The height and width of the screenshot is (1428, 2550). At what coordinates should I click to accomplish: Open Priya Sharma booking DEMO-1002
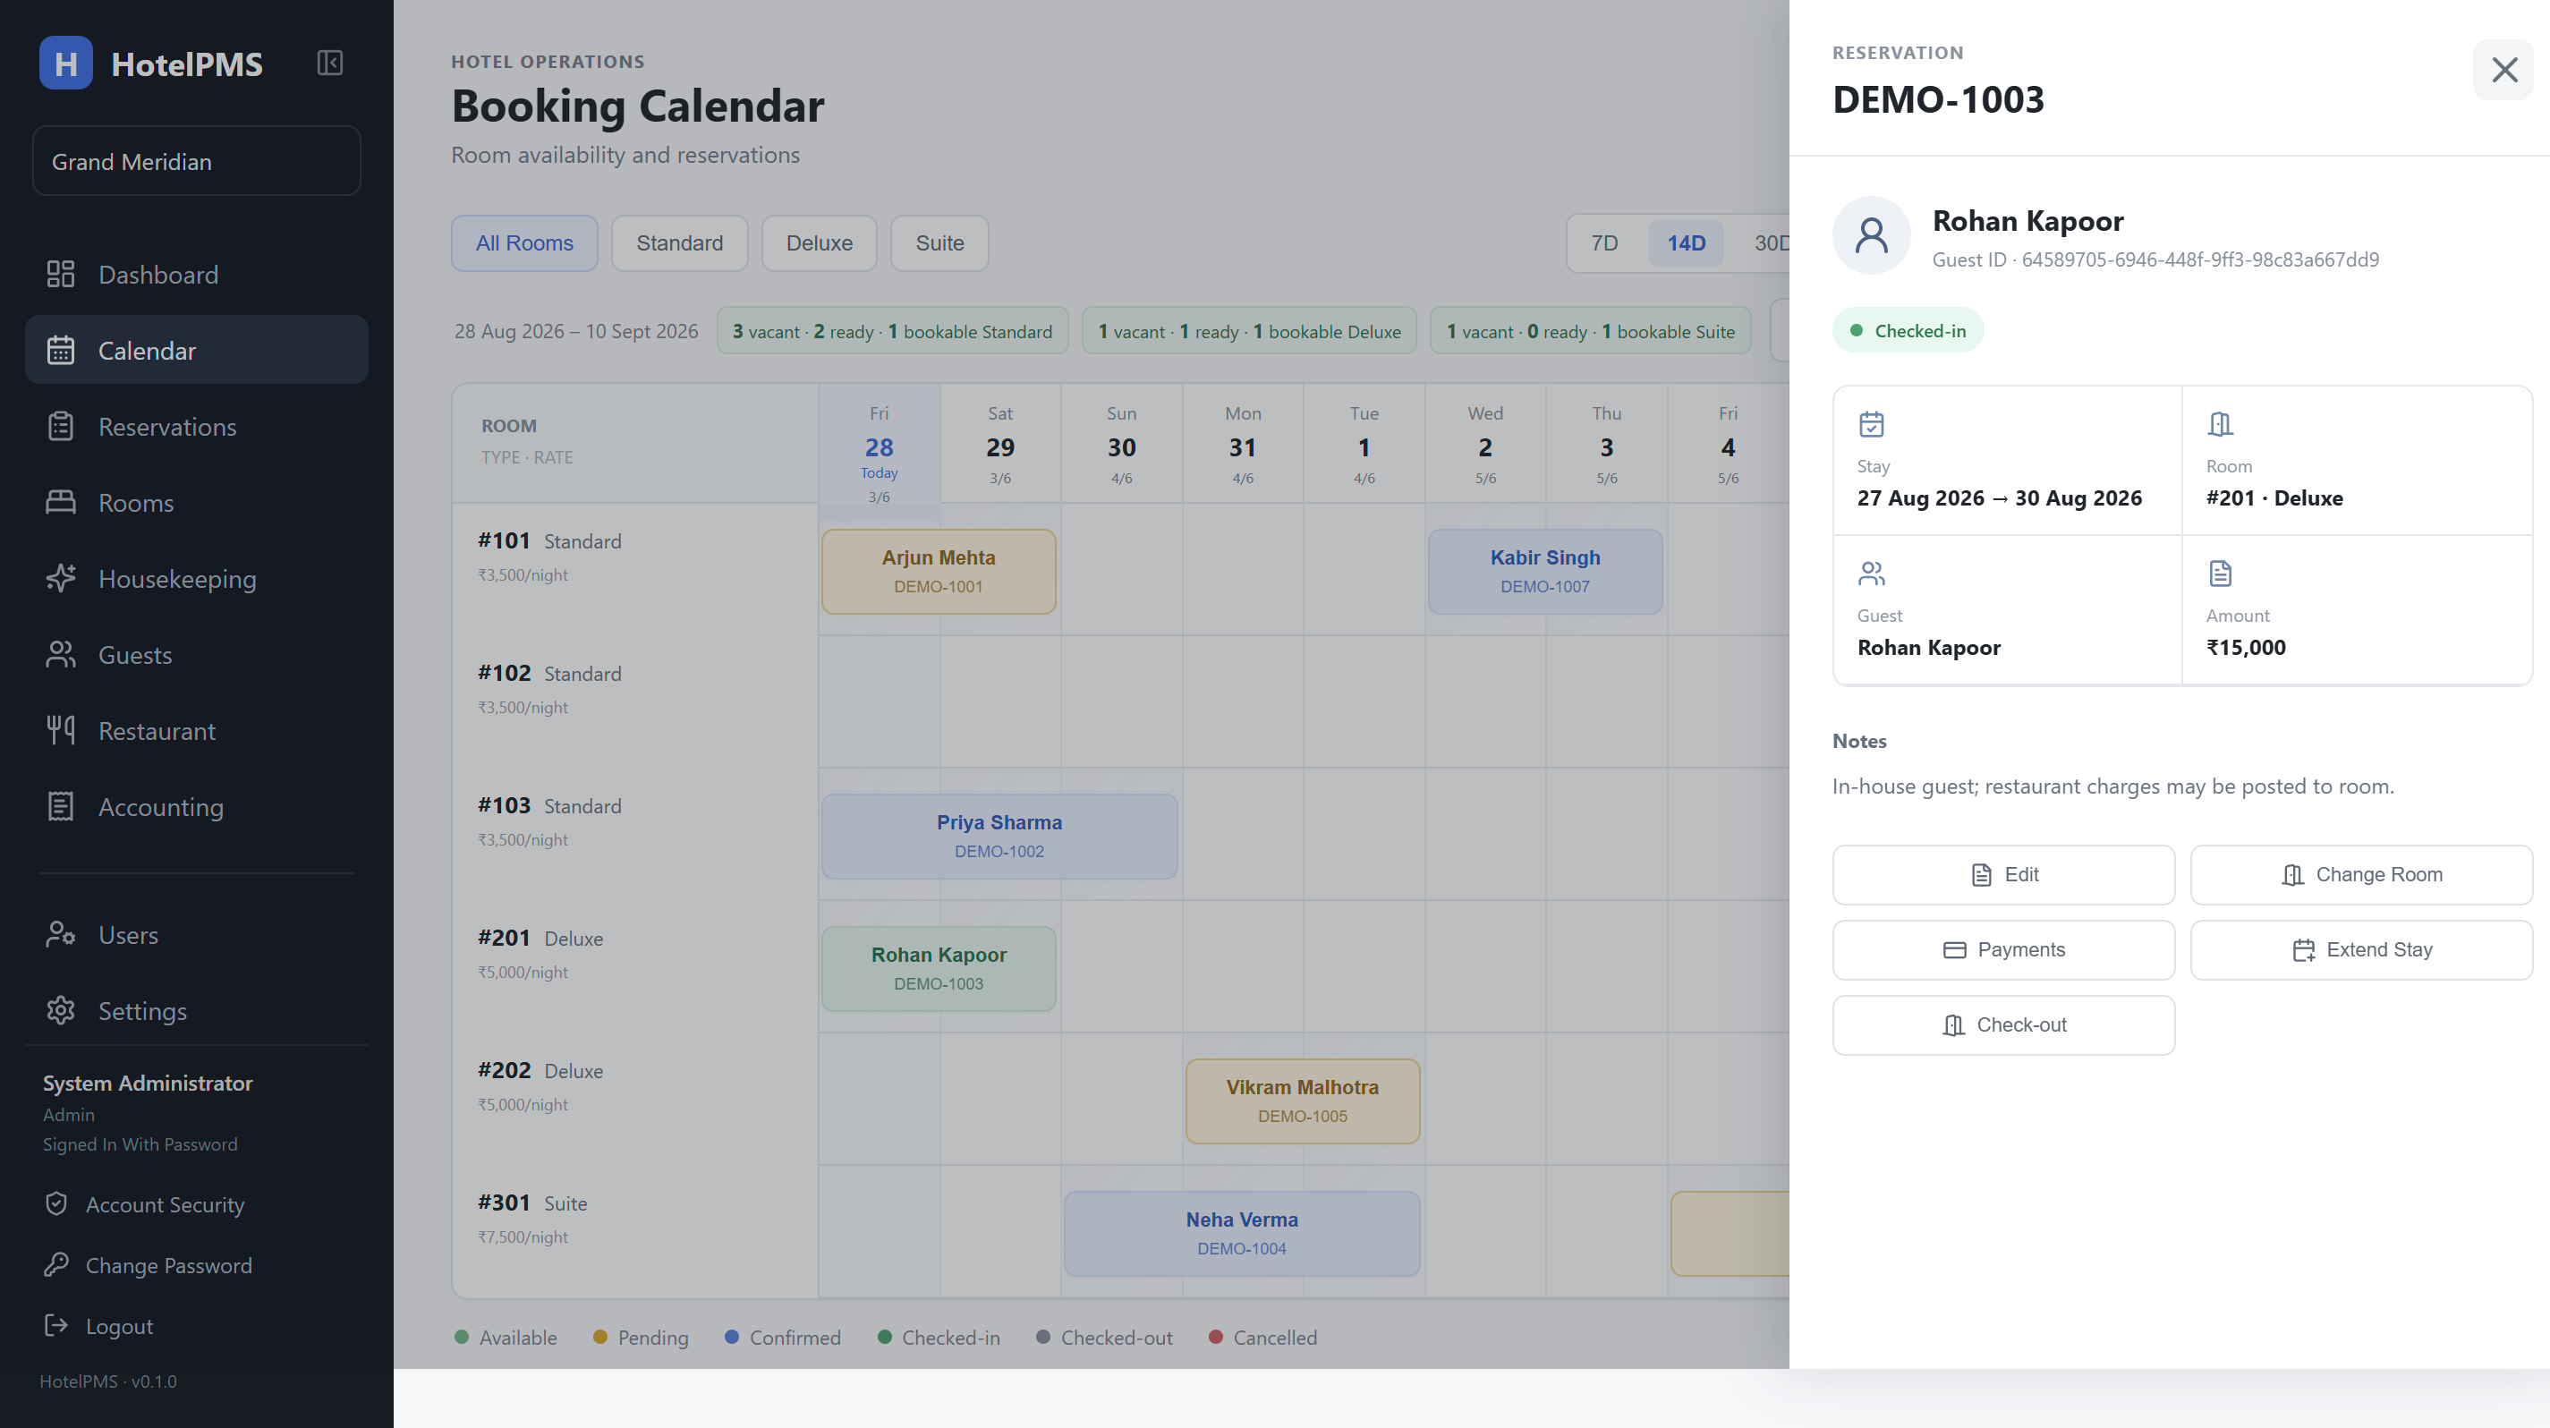tap(999, 837)
